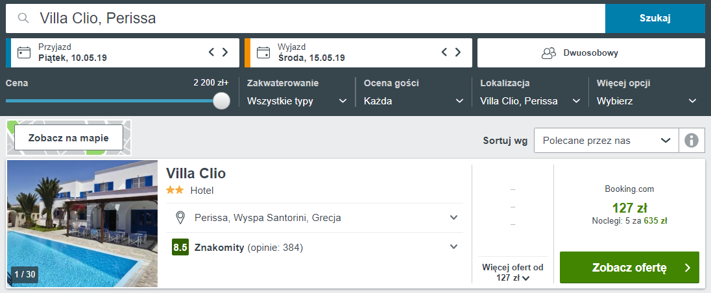Advance arrival date with next arrow
Viewport: 711px width, 293px height.
click(x=225, y=52)
